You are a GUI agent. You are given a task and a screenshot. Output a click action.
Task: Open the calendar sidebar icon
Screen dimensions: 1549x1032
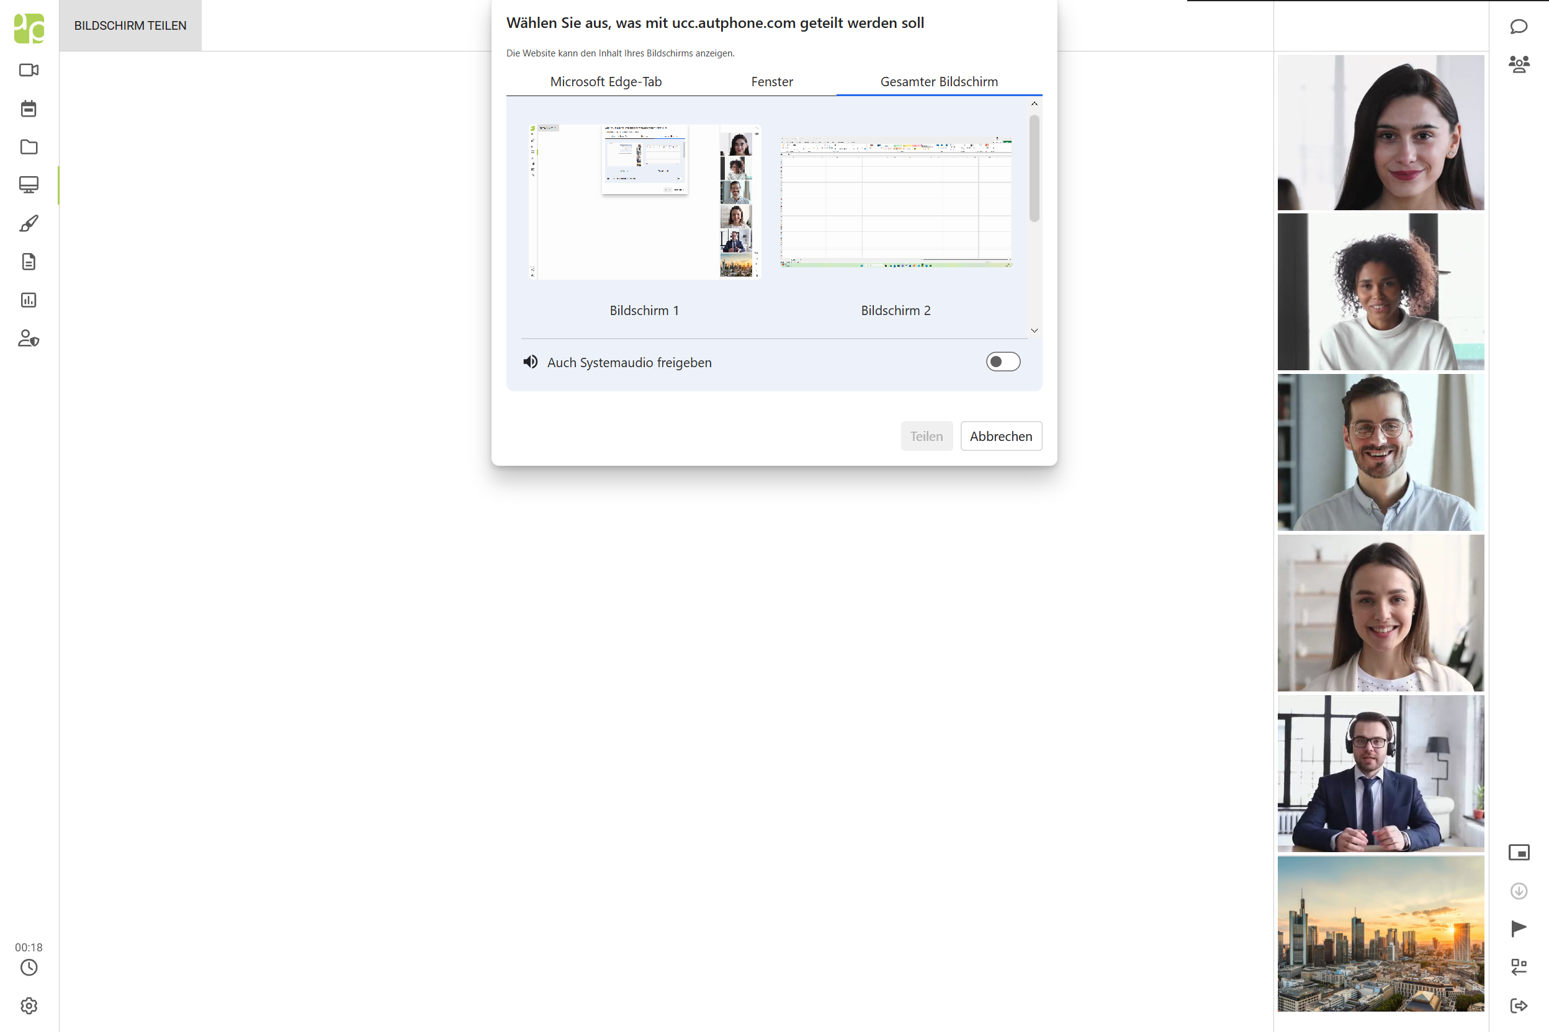click(29, 109)
